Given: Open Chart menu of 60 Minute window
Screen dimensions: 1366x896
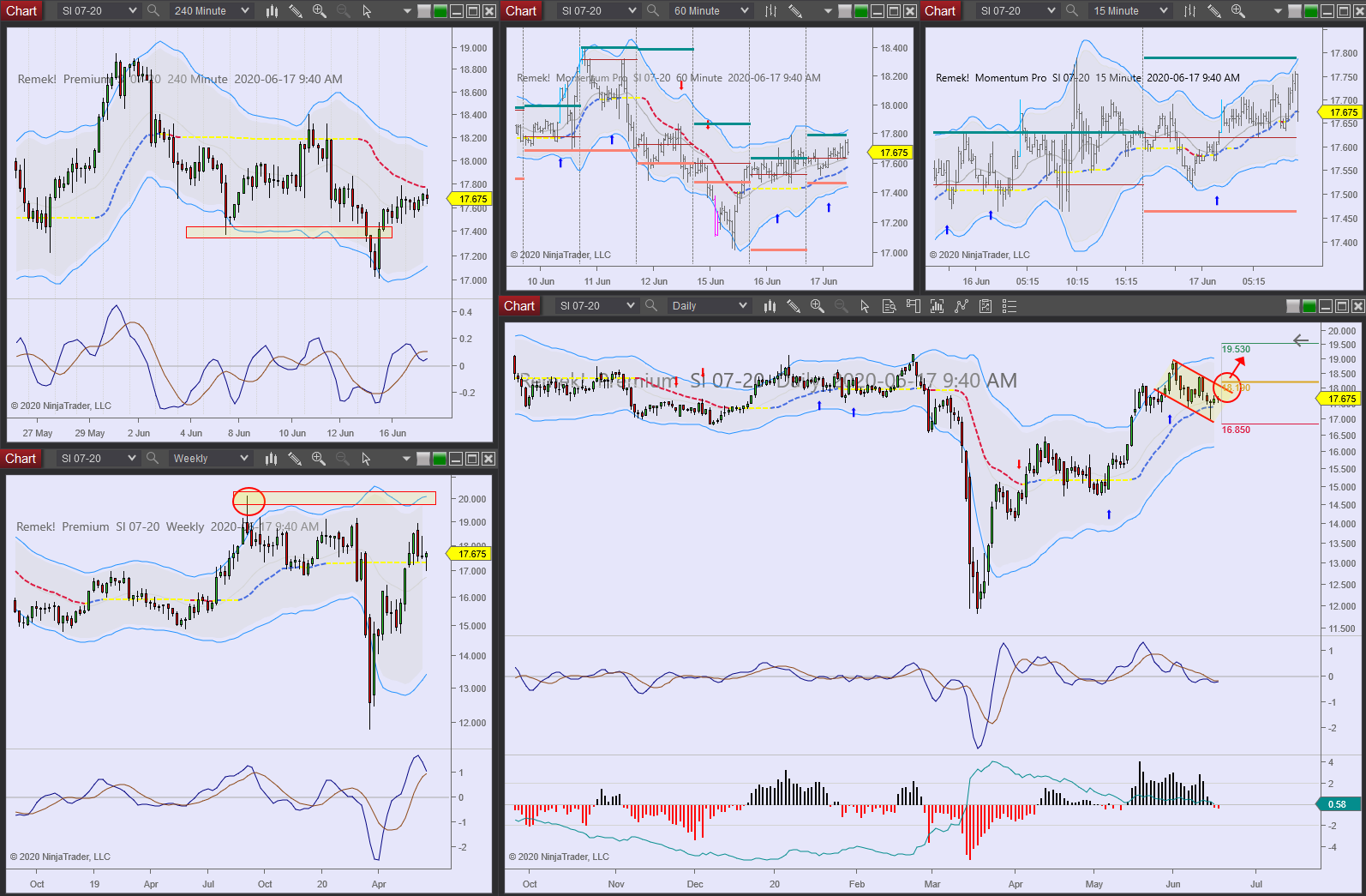Looking at the screenshot, I should point(521,11).
